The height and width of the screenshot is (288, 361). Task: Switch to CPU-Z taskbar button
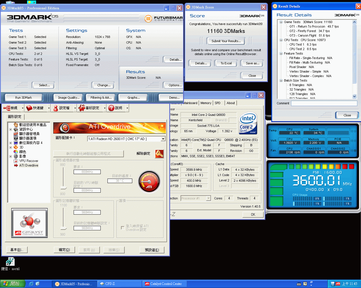[119, 284]
